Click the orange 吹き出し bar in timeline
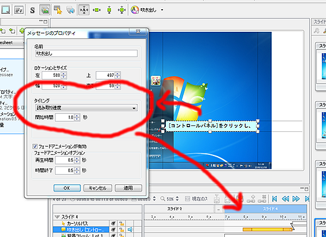The image size is (326, 237). 268,229
